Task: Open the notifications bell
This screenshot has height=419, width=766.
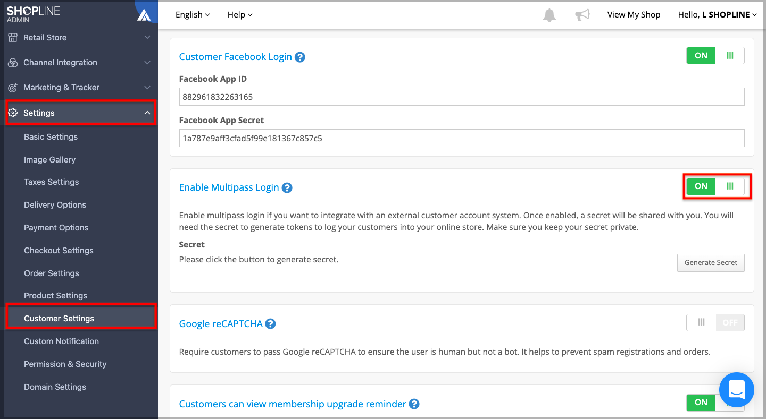Action: click(x=549, y=15)
